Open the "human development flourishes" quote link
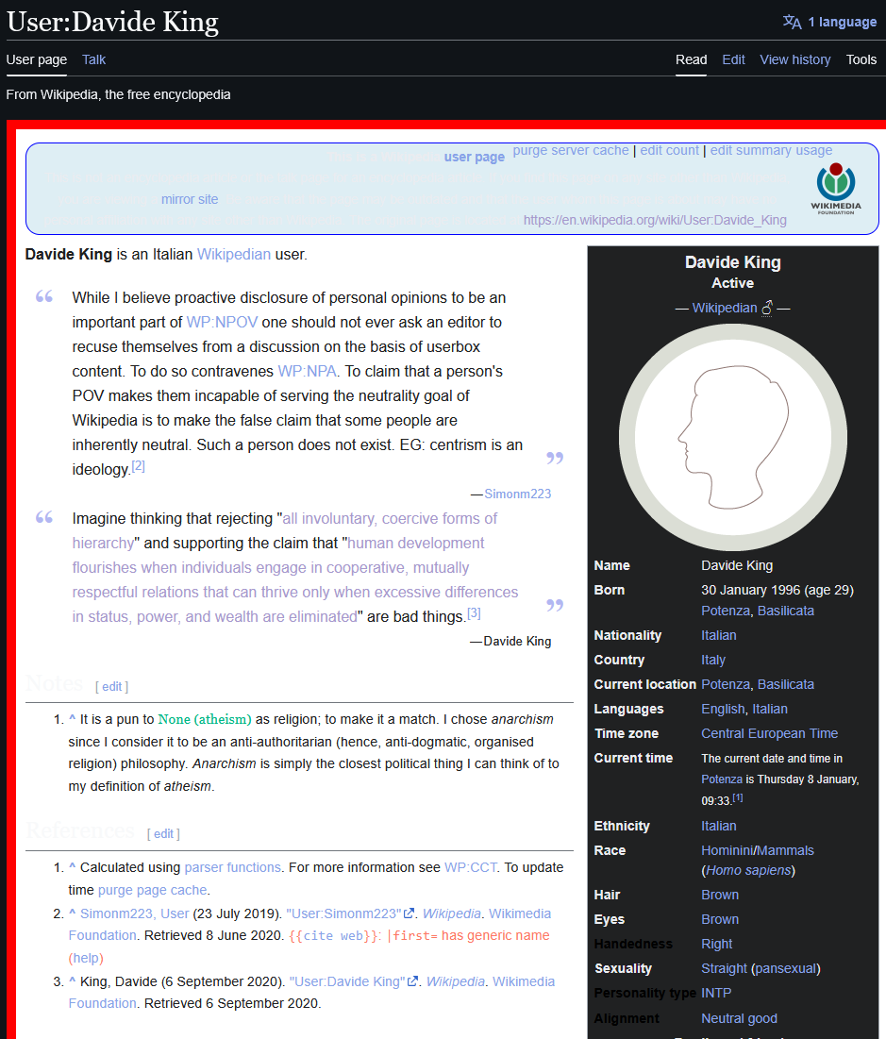This screenshot has width=886, height=1039. (295, 579)
